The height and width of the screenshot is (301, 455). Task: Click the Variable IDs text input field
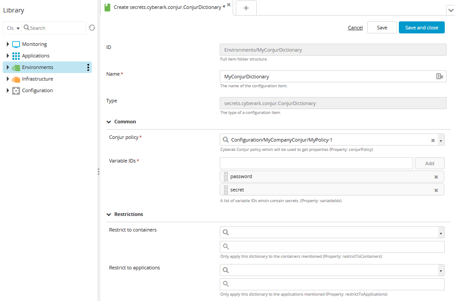pyautogui.click(x=316, y=163)
